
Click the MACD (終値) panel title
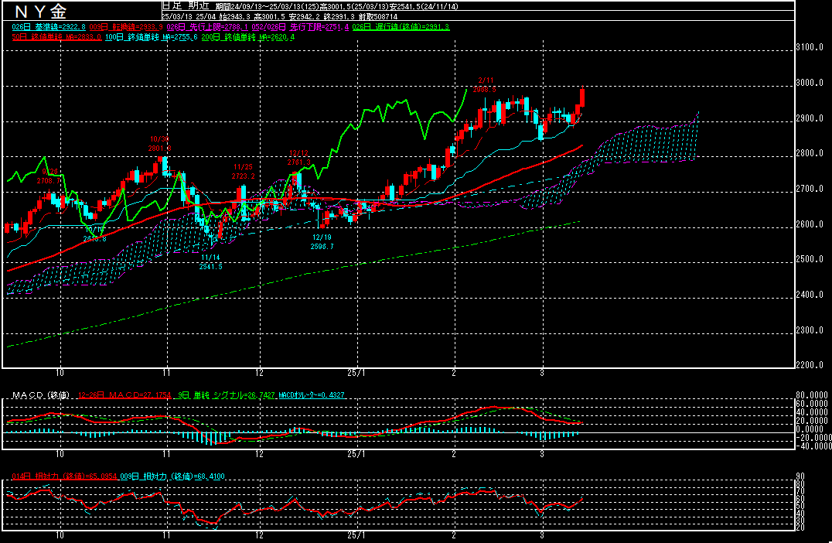point(42,395)
